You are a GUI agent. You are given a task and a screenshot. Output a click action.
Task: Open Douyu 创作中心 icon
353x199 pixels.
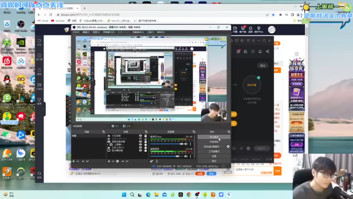pos(259,30)
